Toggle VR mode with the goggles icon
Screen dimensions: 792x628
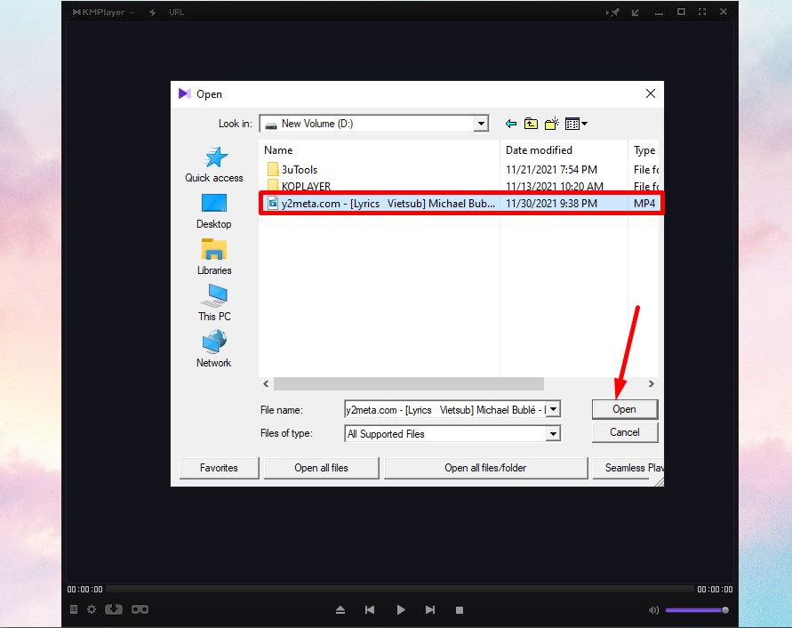coord(139,609)
